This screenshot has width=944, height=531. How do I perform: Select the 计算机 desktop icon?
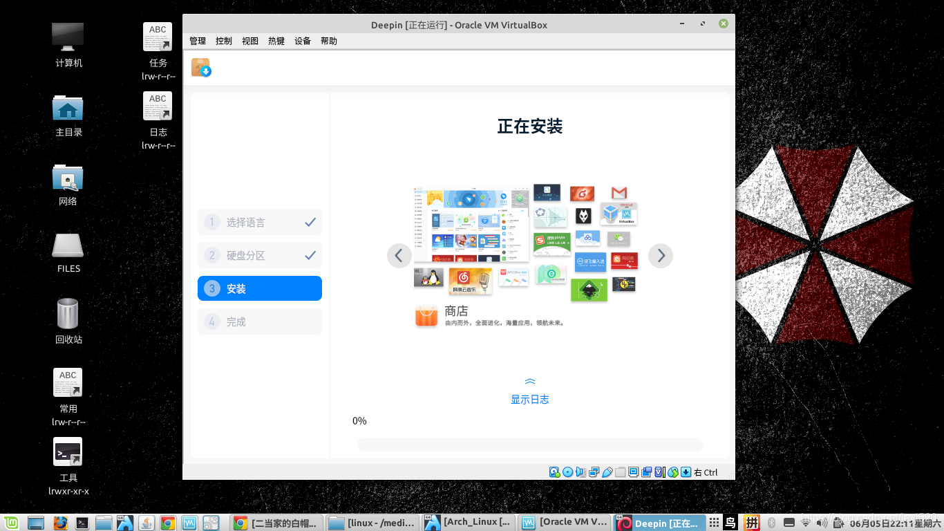[68, 44]
